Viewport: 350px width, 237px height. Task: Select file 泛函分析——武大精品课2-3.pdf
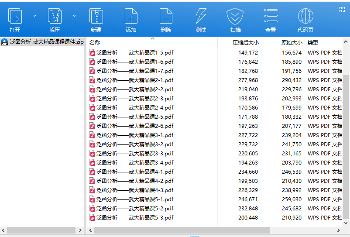click(135, 98)
